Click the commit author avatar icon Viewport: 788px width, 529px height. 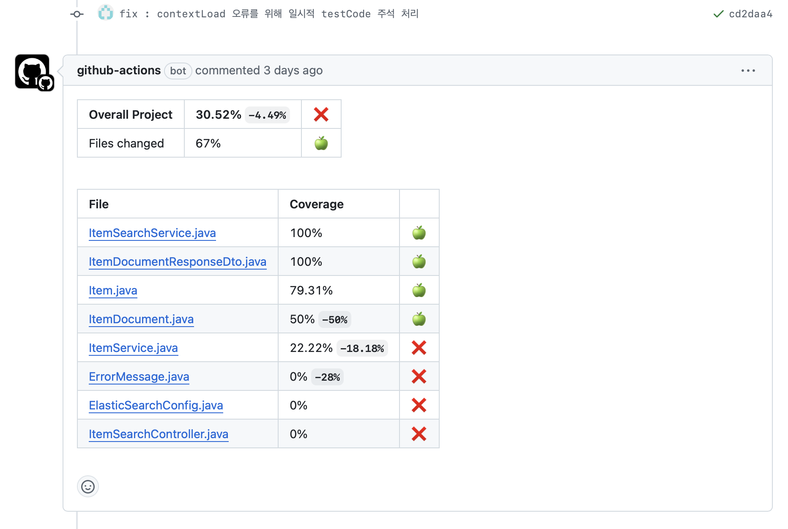pyautogui.click(x=106, y=13)
